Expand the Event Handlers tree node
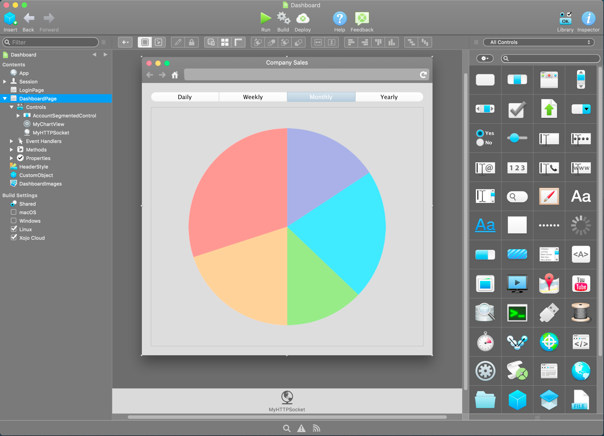The width and height of the screenshot is (604, 436). pos(12,141)
